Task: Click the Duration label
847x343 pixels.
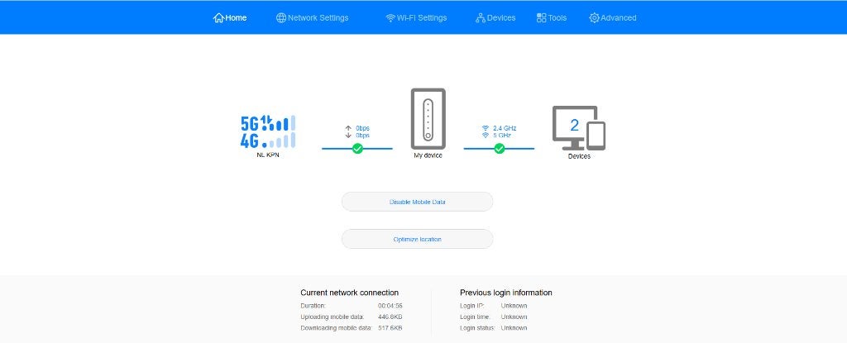Action: (x=313, y=306)
